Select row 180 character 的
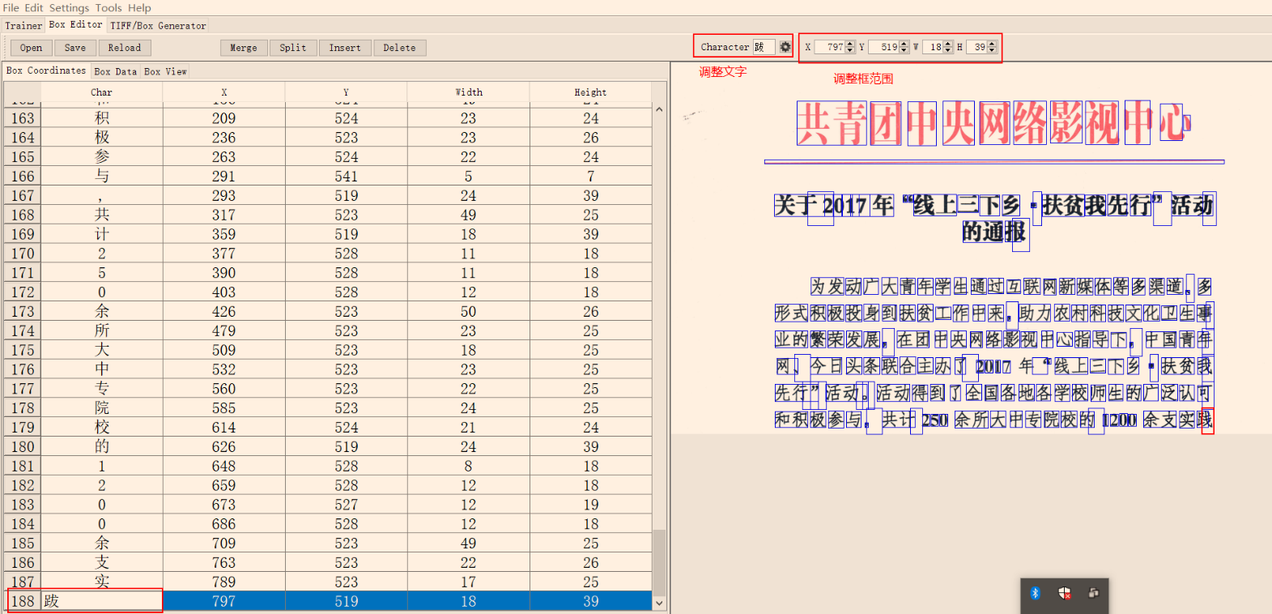 [x=102, y=447]
